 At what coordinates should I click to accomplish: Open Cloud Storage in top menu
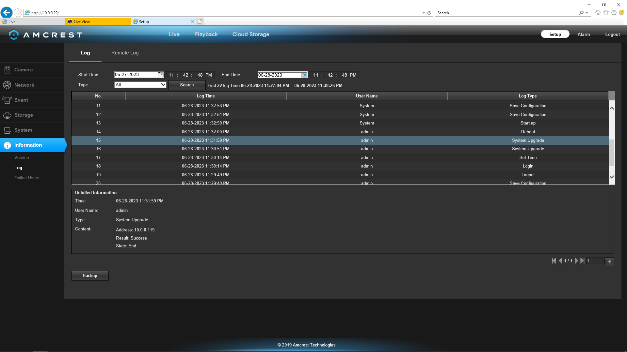coord(251,35)
